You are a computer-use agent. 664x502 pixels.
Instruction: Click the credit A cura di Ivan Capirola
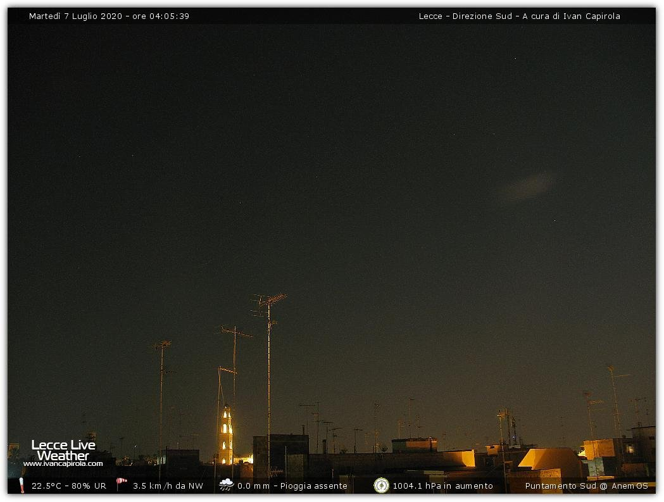pyautogui.click(x=571, y=16)
